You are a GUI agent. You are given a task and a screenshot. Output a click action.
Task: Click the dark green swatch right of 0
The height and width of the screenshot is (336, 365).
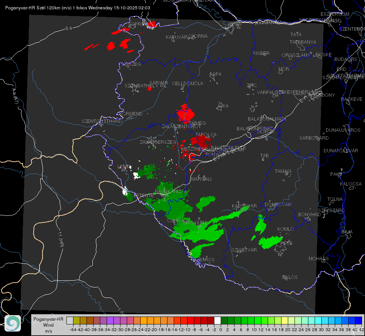point(224,320)
